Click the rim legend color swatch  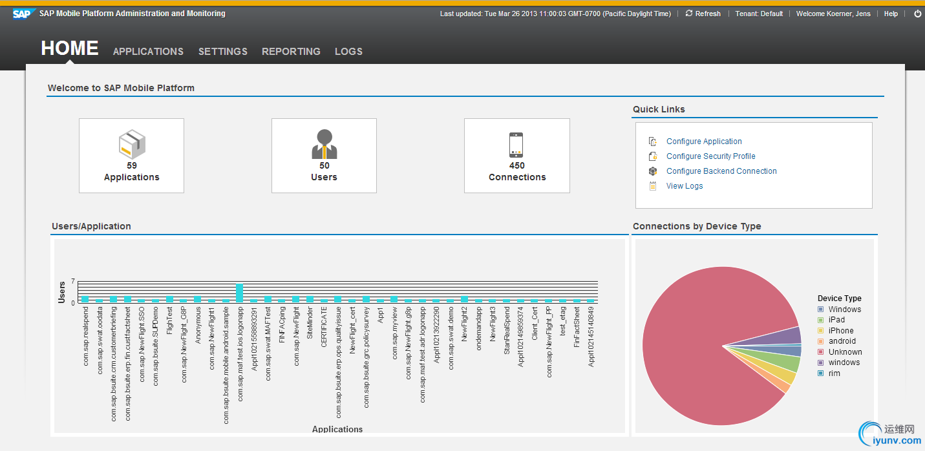pos(821,373)
